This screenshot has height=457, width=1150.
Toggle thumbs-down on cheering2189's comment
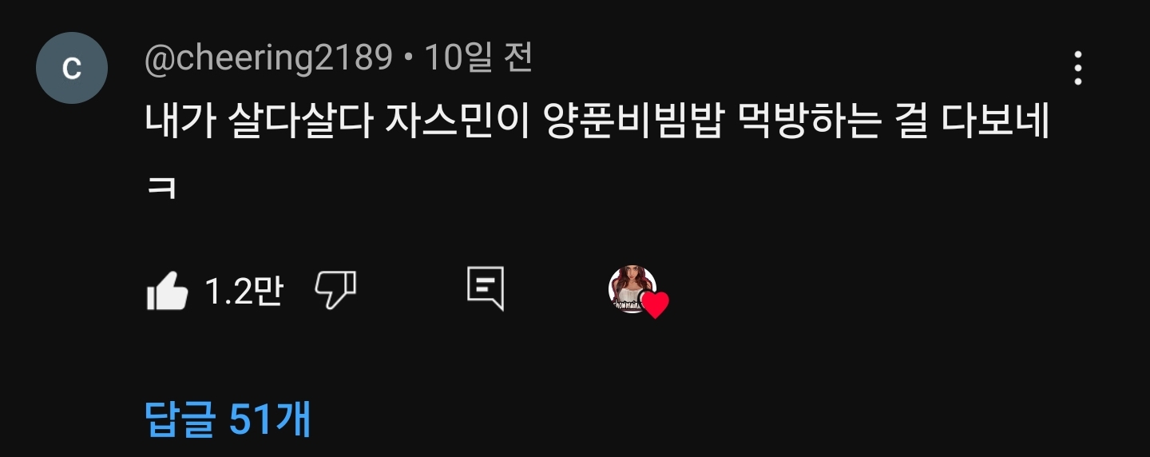[335, 290]
